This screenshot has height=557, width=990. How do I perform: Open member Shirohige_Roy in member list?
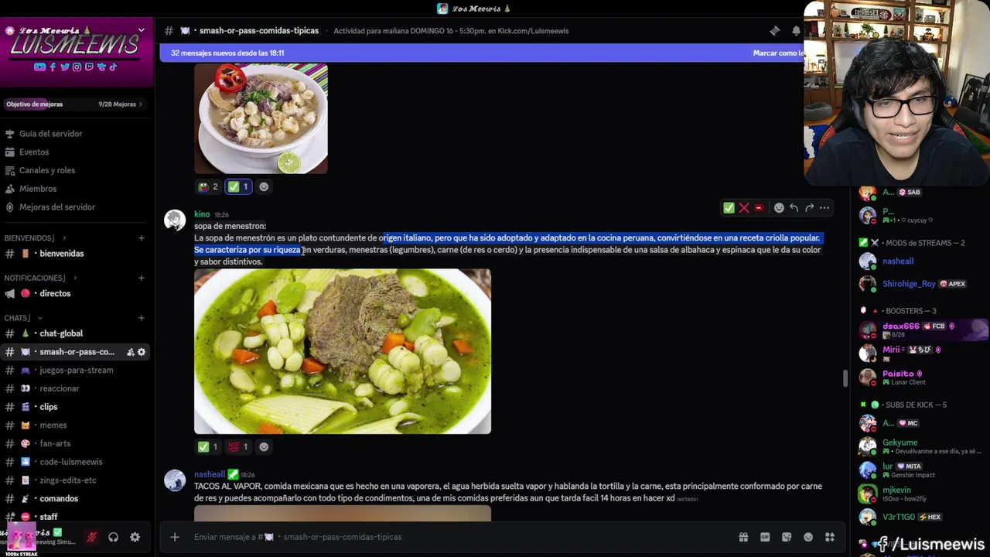pos(909,284)
